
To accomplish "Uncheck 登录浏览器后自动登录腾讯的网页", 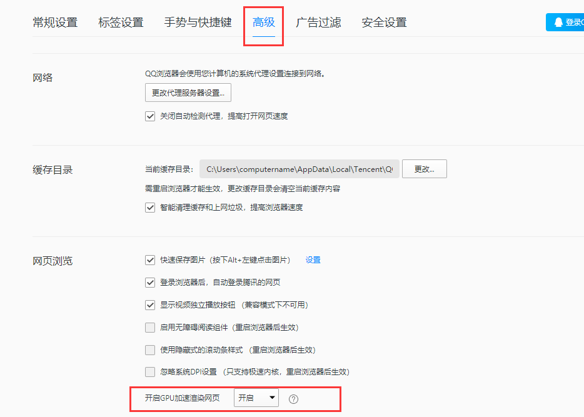I will pos(150,283).
